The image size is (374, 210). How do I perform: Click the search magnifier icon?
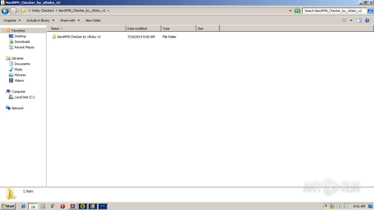(370, 11)
